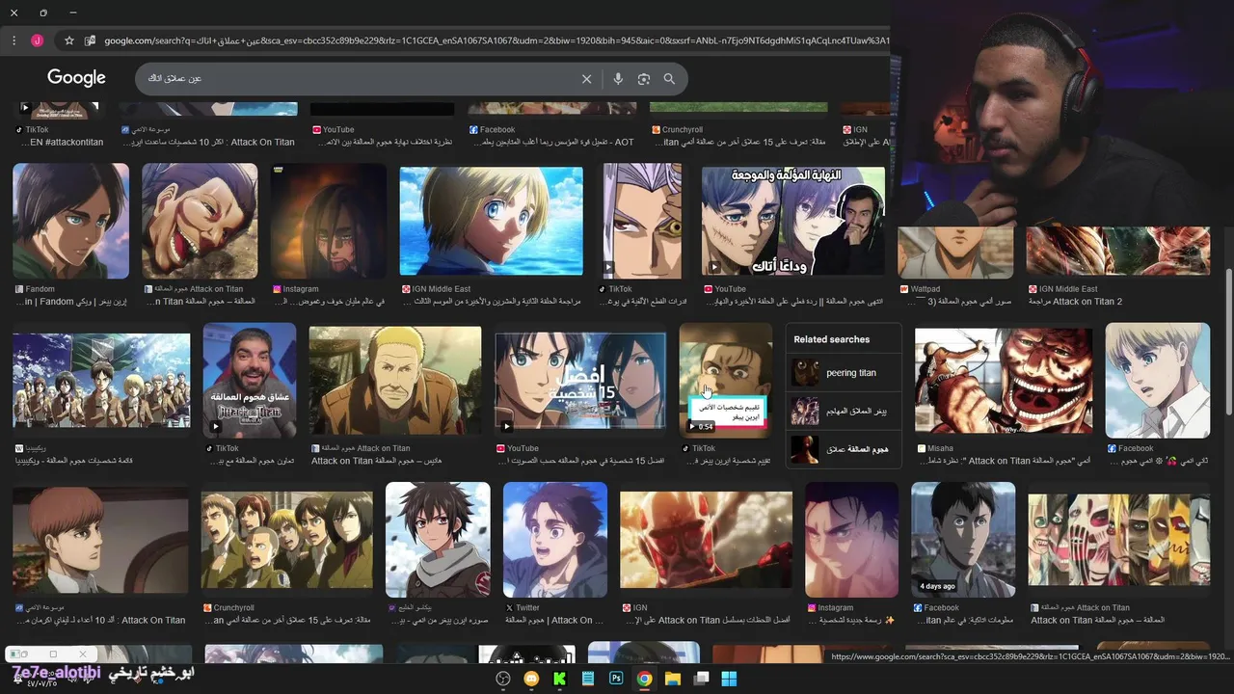The width and height of the screenshot is (1234, 694).
Task: Select the 'peering titan' related search
Action: [x=844, y=373]
